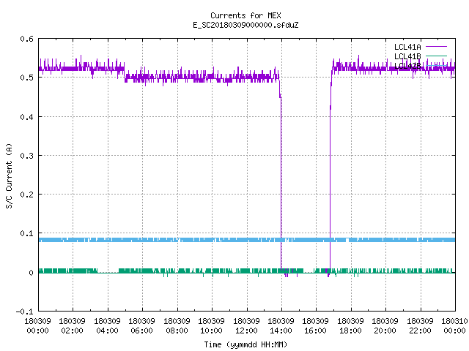Click the x-axis tick '180309 18:00'
The image size is (469, 351).
tap(350, 326)
